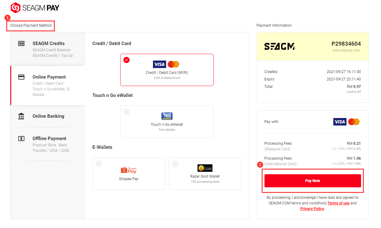This screenshot has height=228, width=381.
Task: Click the Visa logo beside Pay with
Action: pyautogui.click(x=340, y=122)
